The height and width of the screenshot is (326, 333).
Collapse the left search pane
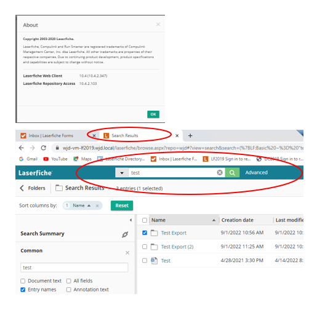pyautogui.click(x=131, y=220)
